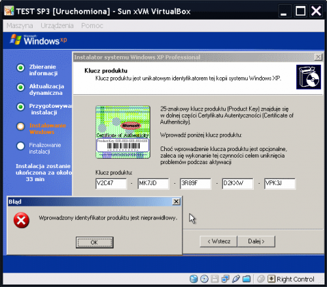Screen dimensions: 327x287
Task: Focus the product key field 3R89F
Action: click(x=196, y=183)
